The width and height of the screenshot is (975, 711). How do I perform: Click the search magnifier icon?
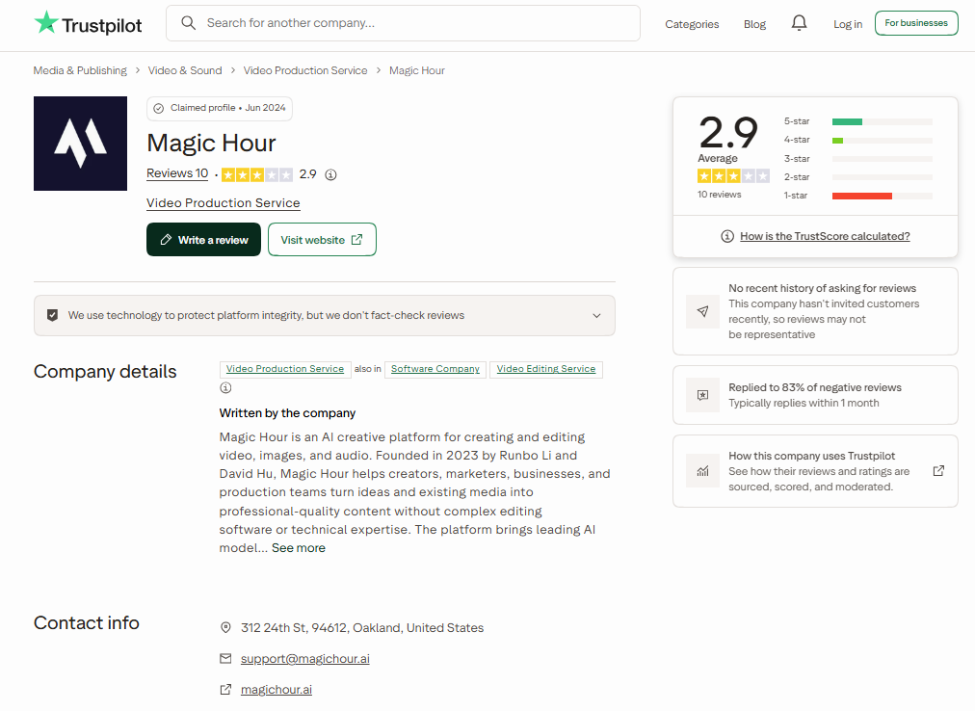[189, 23]
